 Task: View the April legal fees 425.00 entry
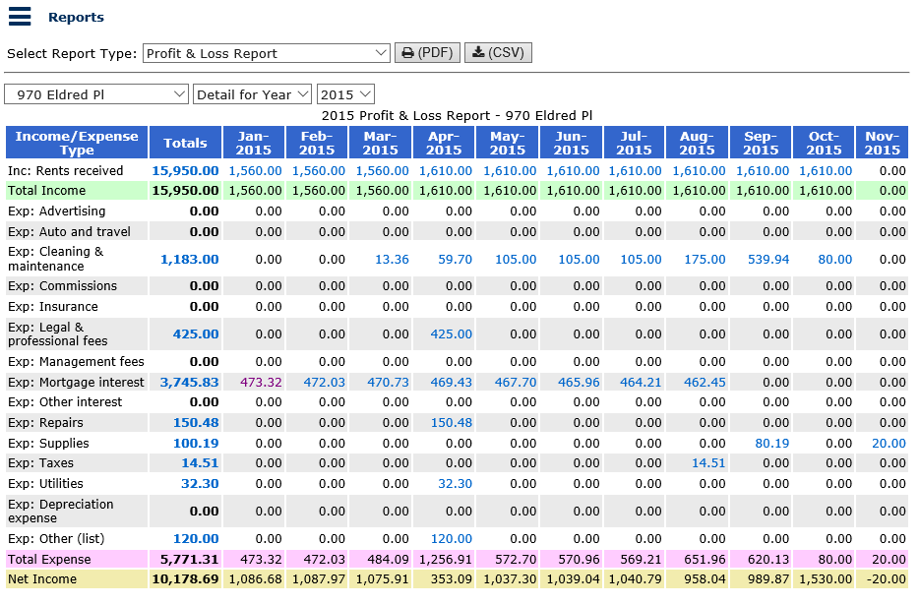tap(451, 334)
